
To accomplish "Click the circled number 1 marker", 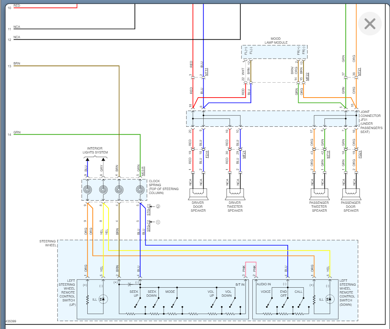I will coord(158,222).
